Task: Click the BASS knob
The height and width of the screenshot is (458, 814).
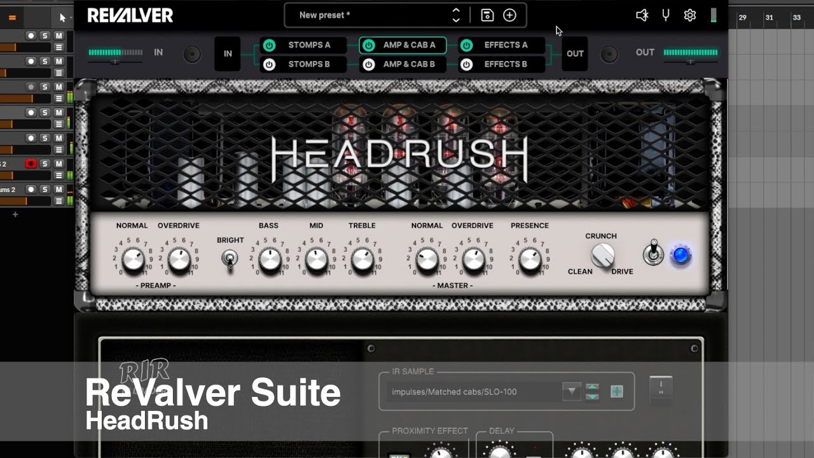Action: click(x=269, y=259)
